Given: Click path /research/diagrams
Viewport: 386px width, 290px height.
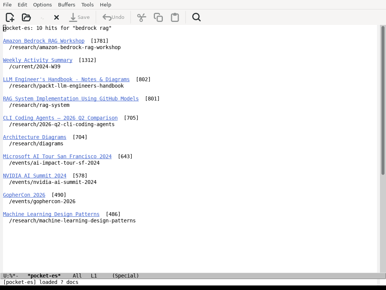Looking at the screenshot, I should click(36, 143).
